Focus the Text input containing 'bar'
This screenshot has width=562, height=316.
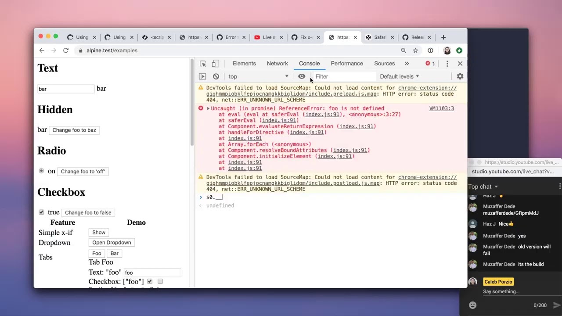[x=66, y=89]
